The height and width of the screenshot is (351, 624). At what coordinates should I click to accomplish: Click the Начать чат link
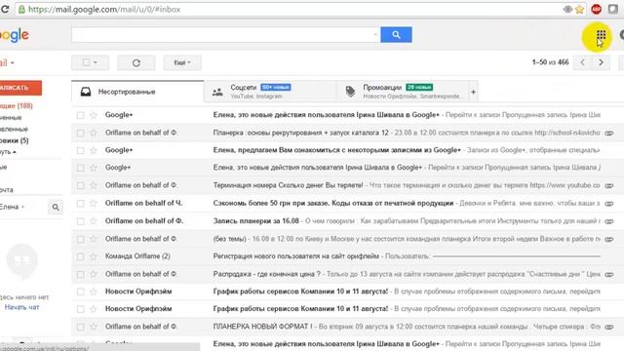point(21,307)
